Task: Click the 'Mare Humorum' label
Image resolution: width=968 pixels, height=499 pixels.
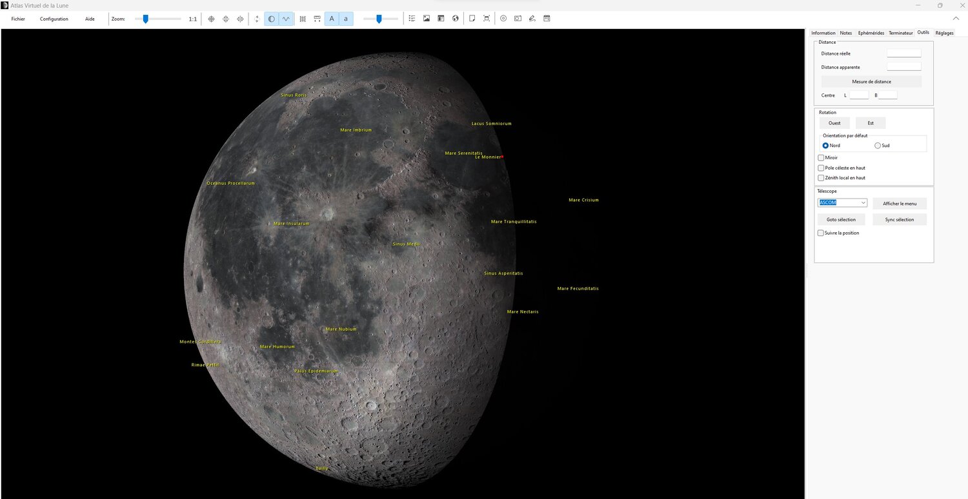Action: 277,347
